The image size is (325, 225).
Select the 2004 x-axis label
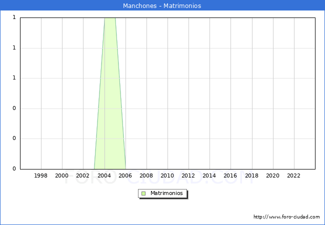104,175
